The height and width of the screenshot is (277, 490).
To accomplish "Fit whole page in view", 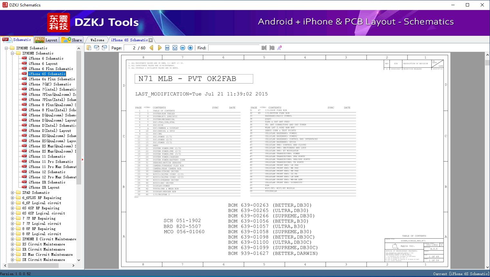I will point(175,48).
